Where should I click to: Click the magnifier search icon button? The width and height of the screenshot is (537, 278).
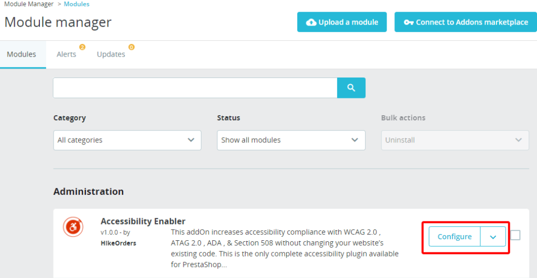pyautogui.click(x=351, y=88)
